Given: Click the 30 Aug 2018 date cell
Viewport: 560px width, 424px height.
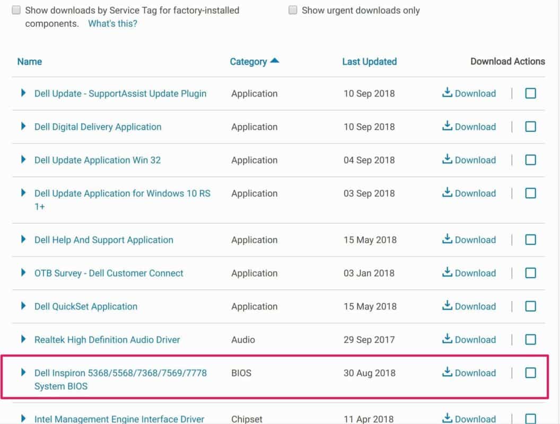Looking at the screenshot, I should point(369,373).
